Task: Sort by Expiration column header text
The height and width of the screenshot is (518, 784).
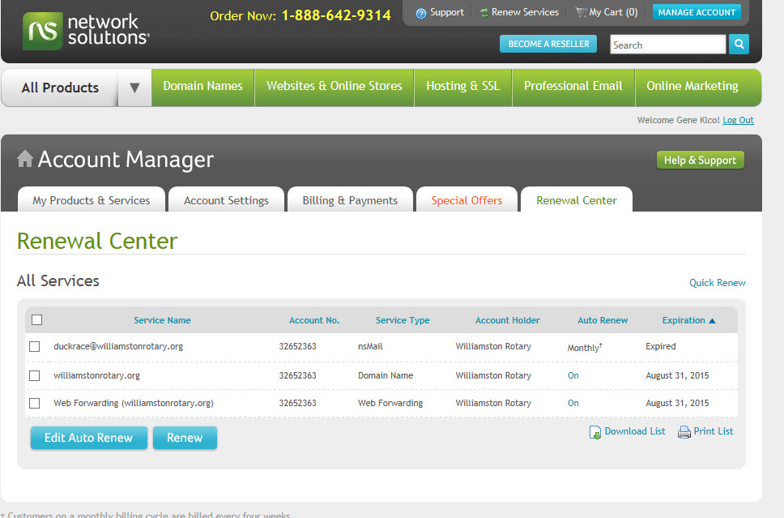Action: 684,320
